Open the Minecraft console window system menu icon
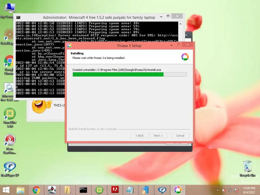This screenshot has height=195, width=260. (x=18, y=18)
